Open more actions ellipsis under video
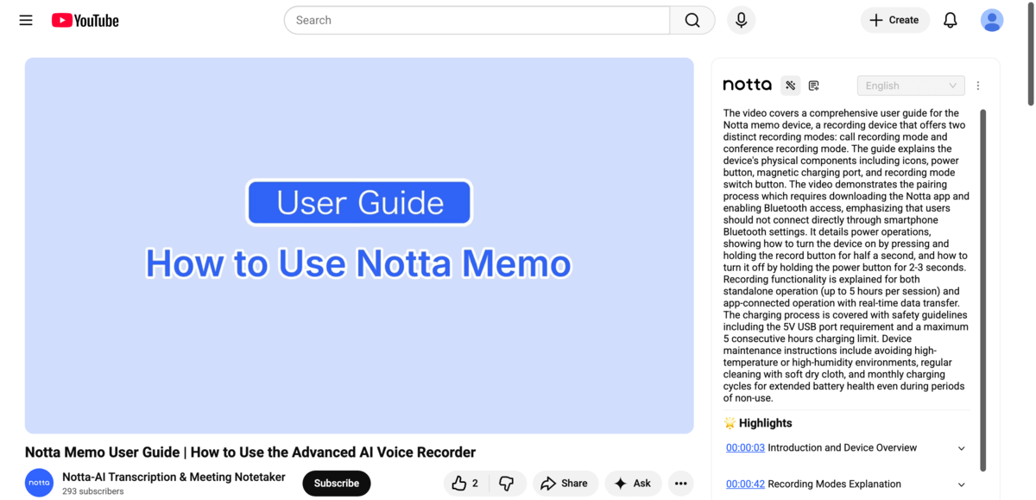 tap(681, 484)
